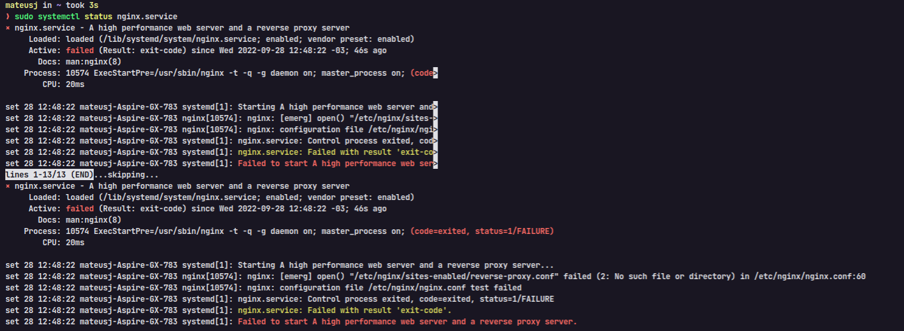Click the red 'failed' status in first Active line
This screenshot has width=904, height=331.
click(x=80, y=51)
